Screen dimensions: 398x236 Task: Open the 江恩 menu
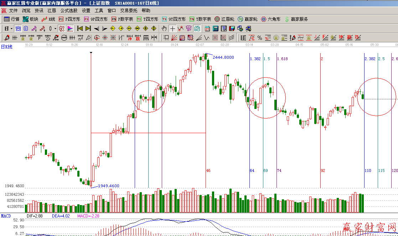point(52,11)
